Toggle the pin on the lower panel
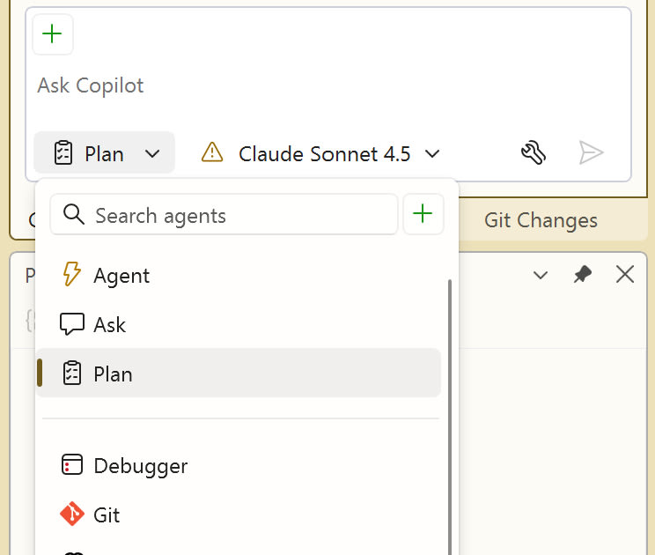This screenshot has height=555, width=655. coord(582,275)
